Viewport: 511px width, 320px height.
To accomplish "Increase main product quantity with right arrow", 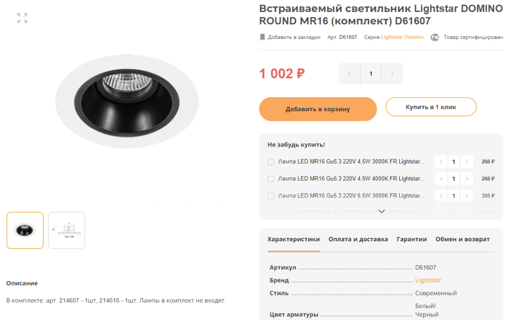I will point(392,74).
